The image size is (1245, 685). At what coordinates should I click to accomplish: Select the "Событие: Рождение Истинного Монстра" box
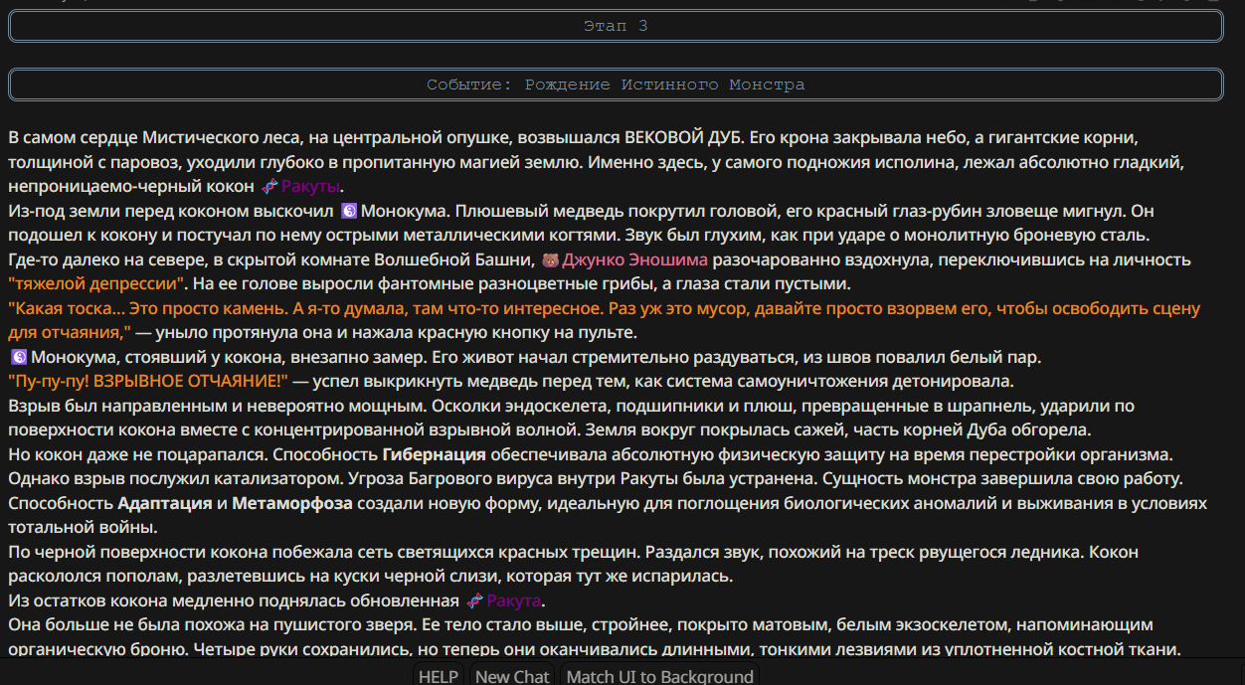pyautogui.click(x=616, y=85)
